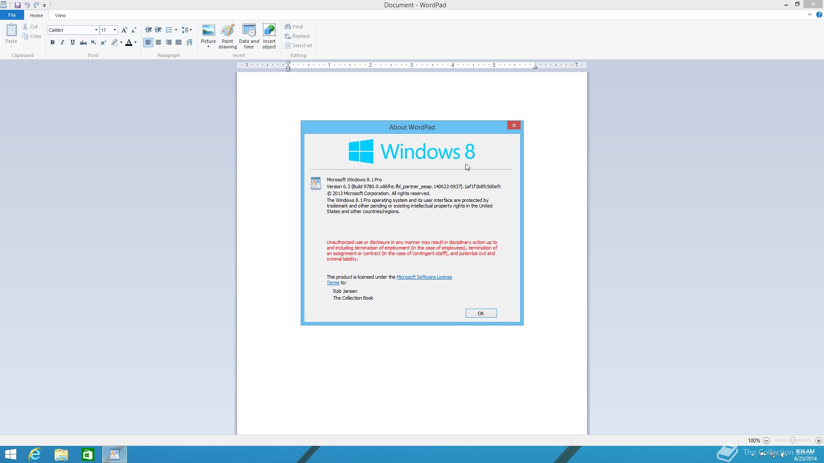Click the Terms link in the dialog
This screenshot has width=824, height=463.
pyautogui.click(x=333, y=283)
